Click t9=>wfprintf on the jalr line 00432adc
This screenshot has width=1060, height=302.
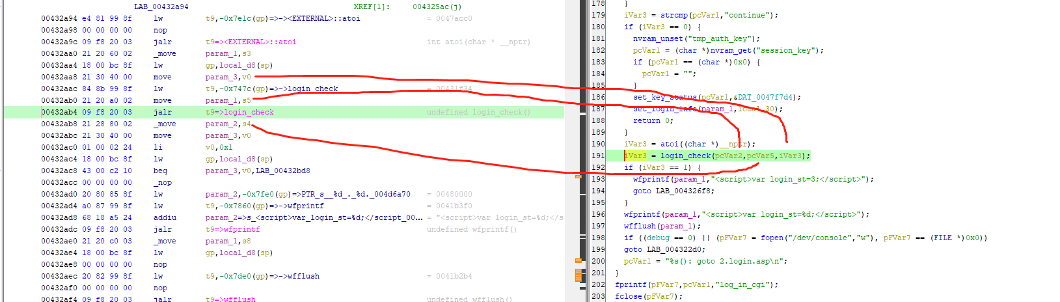tap(233, 229)
